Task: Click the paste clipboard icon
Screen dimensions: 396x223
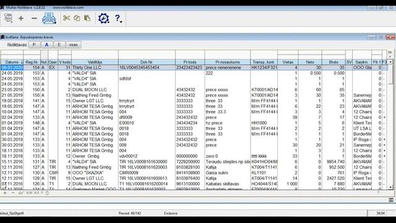Action: tap(87, 18)
